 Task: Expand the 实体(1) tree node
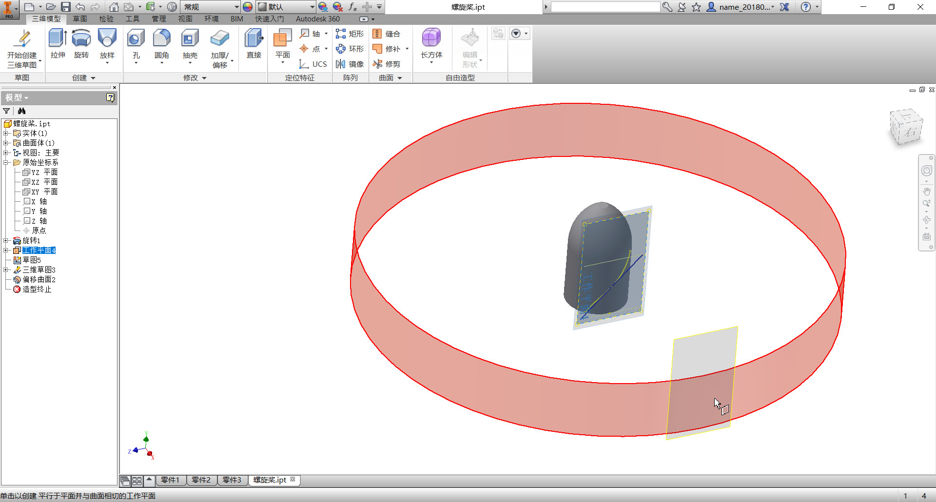tap(6, 133)
